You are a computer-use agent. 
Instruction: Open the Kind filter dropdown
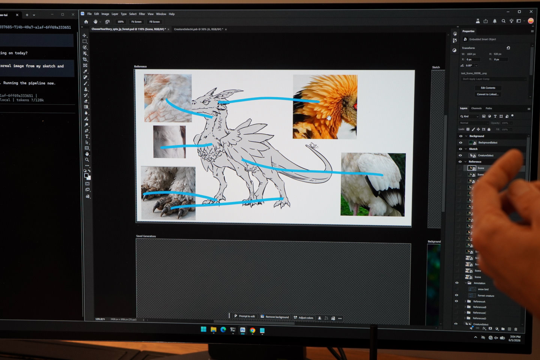click(469, 116)
